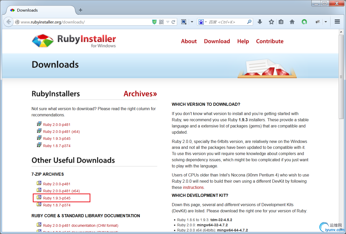Click installer icon beside Ruby 1.8.7-p374
346x234 pixels.
click(x=39, y=145)
